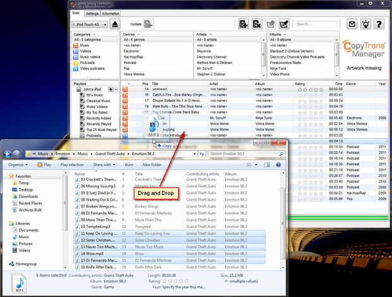Click the Artists sort arrow
Image resolution: width=392 pixels, height=297 pixels.
[x=211, y=34]
